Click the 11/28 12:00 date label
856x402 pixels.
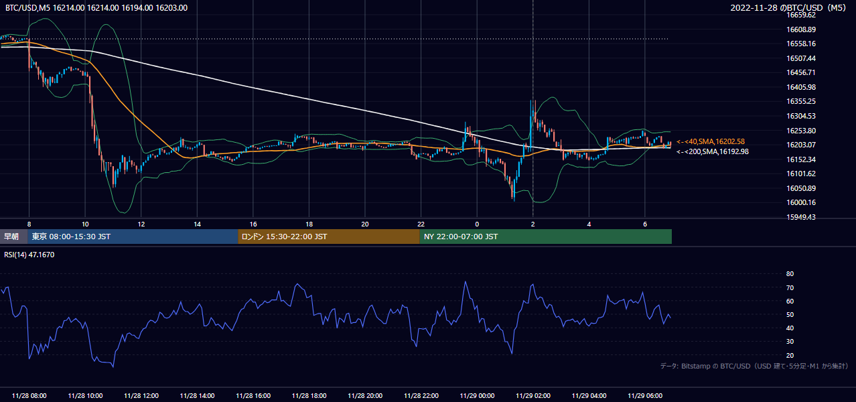pyautogui.click(x=141, y=395)
